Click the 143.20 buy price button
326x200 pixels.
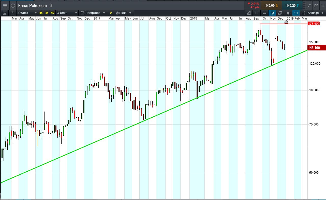292,5
